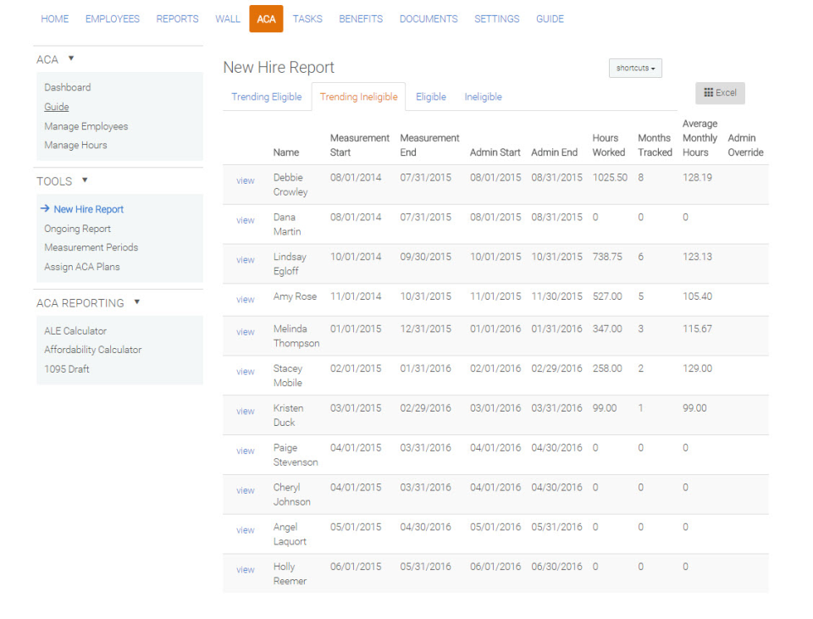Open the ALE Calculator

tap(75, 331)
